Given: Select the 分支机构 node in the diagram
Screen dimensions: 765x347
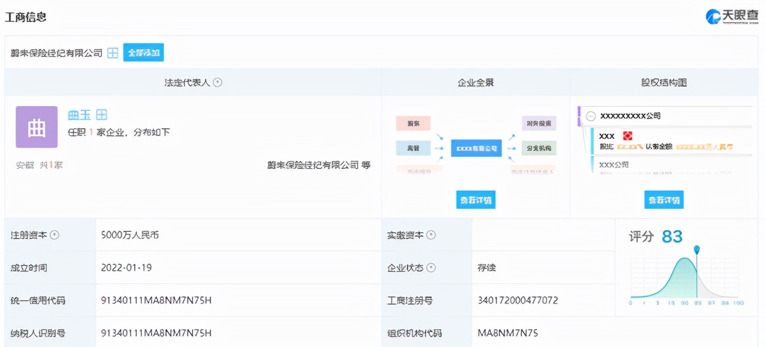Looking at the screenshot, I should tap(540, 148).
